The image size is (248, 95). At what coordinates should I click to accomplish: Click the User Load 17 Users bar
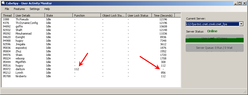coord(214,38)
